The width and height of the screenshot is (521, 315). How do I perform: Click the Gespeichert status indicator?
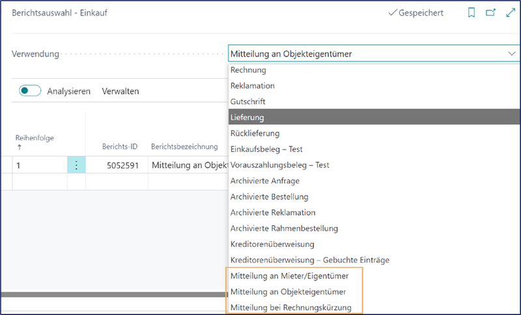[x=416, y=13]
